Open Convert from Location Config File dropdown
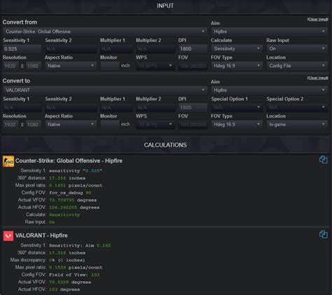This screenshot has height=295, width=332. 297,66
